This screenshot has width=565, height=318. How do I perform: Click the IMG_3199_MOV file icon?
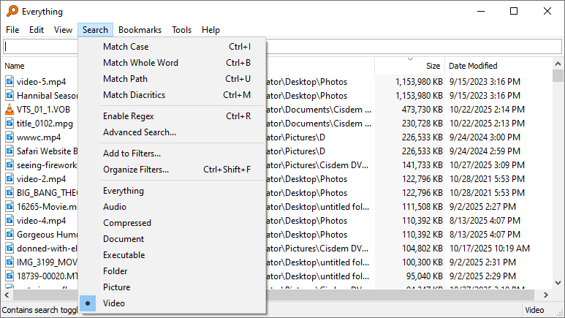[10, 262]
